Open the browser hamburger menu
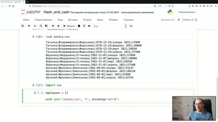218x122 pixels. (x=216, y=6)
